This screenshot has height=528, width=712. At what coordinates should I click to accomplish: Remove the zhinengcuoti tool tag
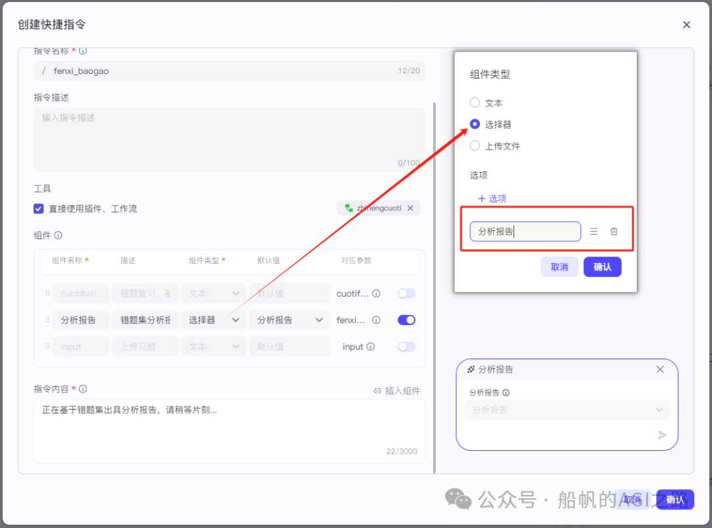(411, 208)
